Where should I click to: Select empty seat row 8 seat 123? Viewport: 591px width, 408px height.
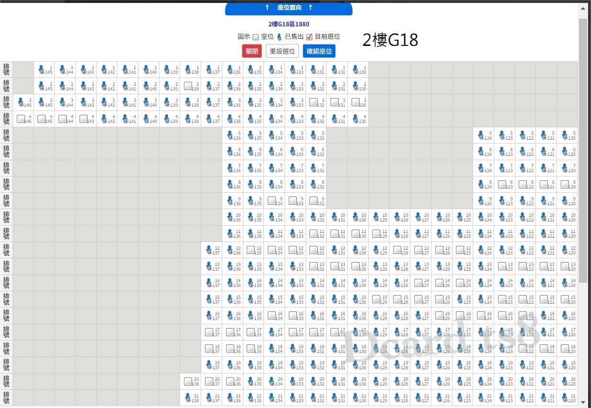pos(502,184)
